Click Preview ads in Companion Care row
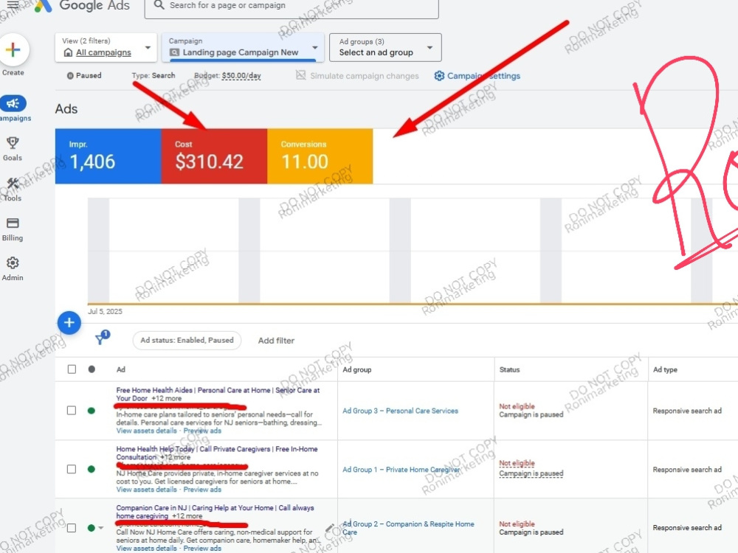Image resolution: width=738 pixels, height=553 pixels. pyautogui.click(x=202, y=549)
